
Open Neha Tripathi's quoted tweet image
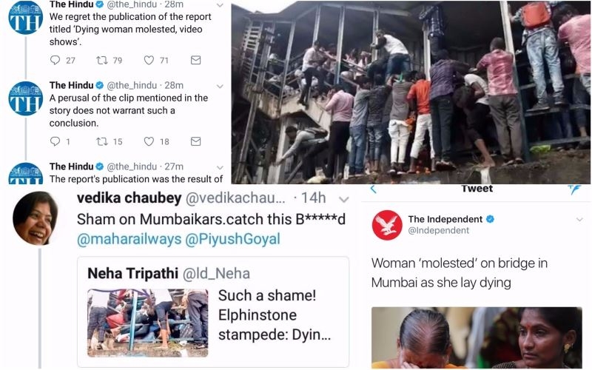pyautogui.click(x=147, y=323)
